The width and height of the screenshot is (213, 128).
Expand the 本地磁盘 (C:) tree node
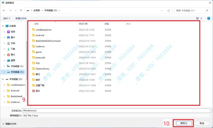click(4, 66)
